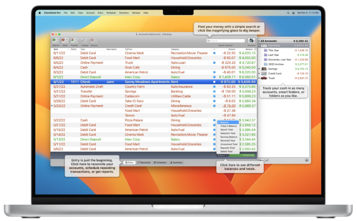Choose Running Balance from the popup menu
Viewport: 357px width, 221px height.
[x=229, y=137]
